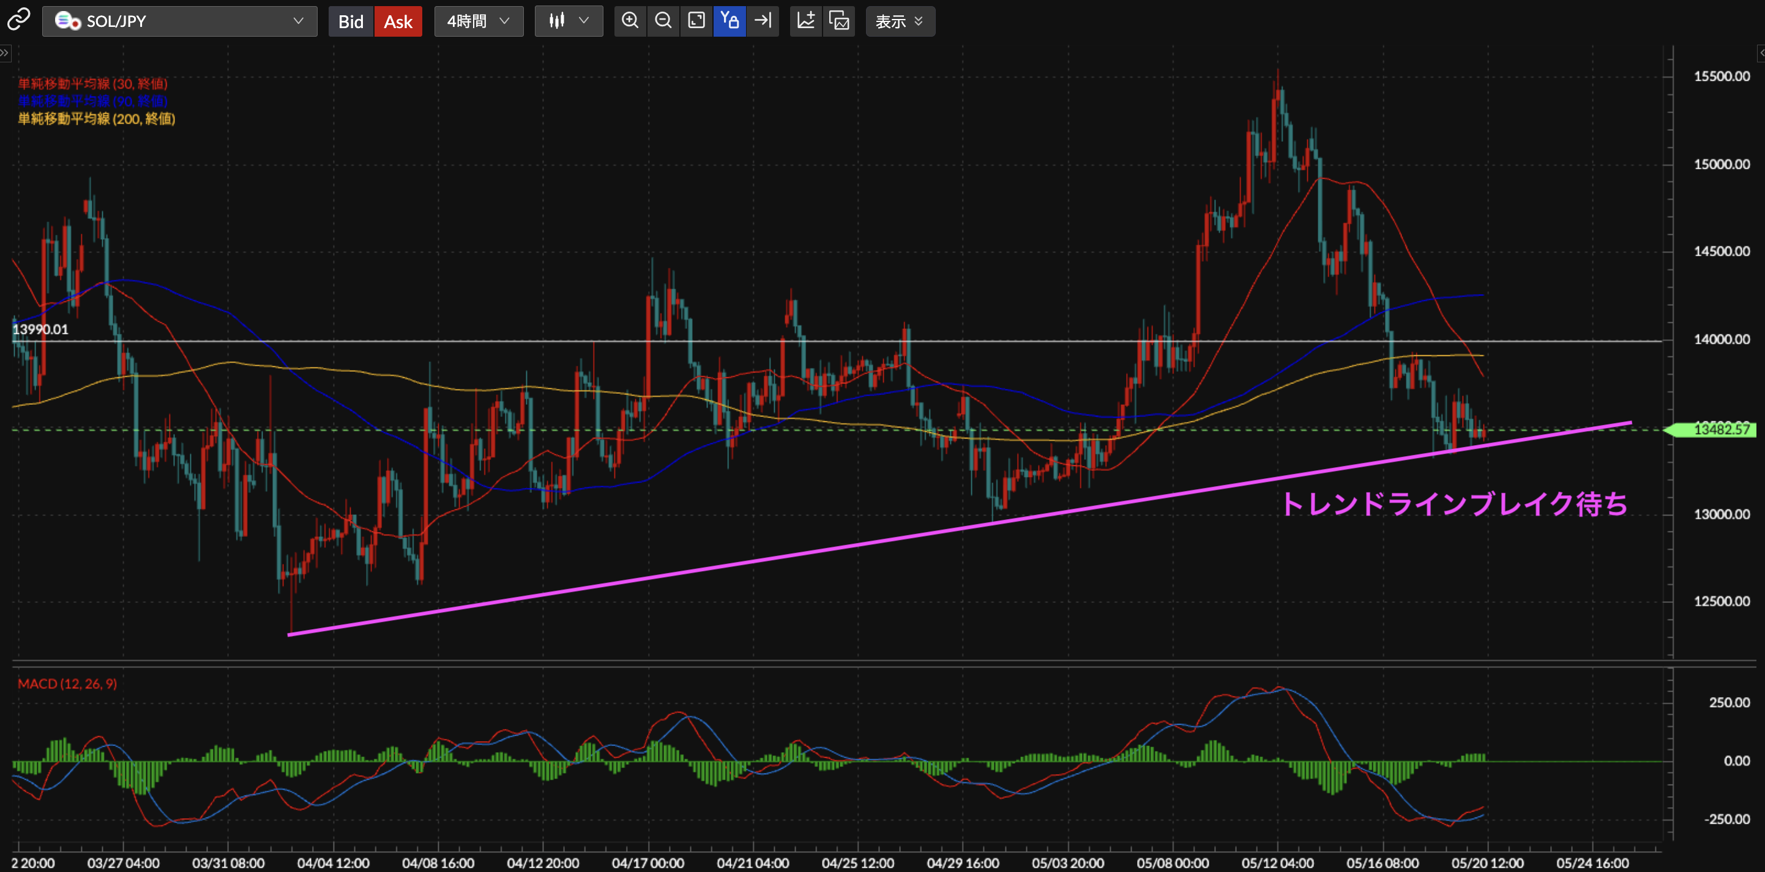Open the SOL/JPY symbol dropdown

pyautogui.click(x=179, y=21)
